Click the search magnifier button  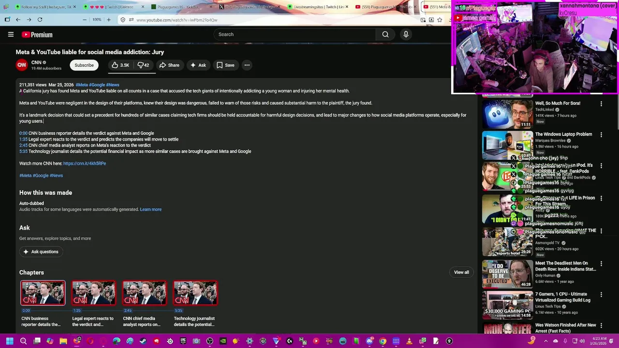click(385, 34)
